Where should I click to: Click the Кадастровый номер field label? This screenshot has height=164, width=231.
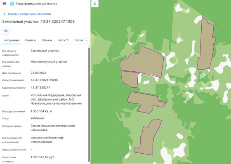point(13,80)
